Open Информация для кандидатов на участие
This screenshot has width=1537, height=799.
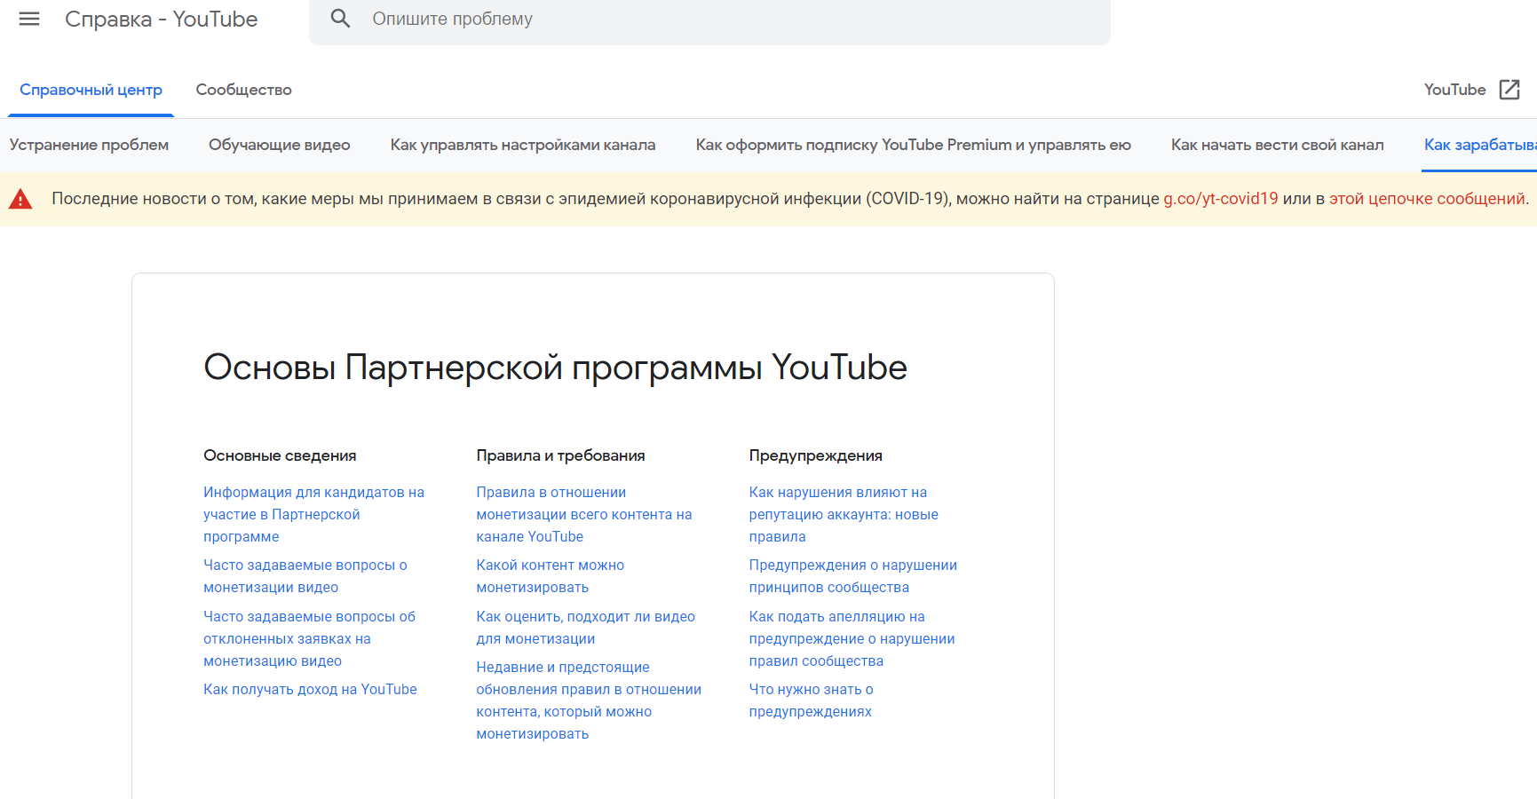coord(313,515)
